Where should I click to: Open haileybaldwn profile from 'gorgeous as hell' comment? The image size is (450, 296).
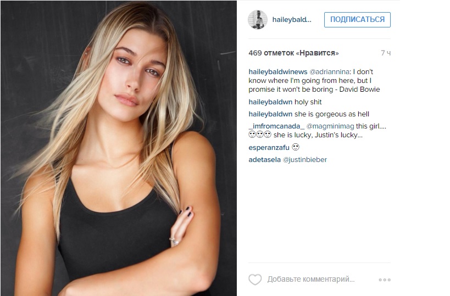click(270, 114)
